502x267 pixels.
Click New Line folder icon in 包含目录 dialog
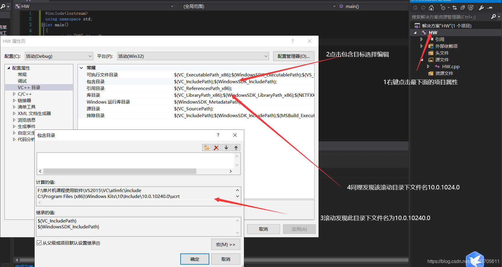tap(207, 148)
